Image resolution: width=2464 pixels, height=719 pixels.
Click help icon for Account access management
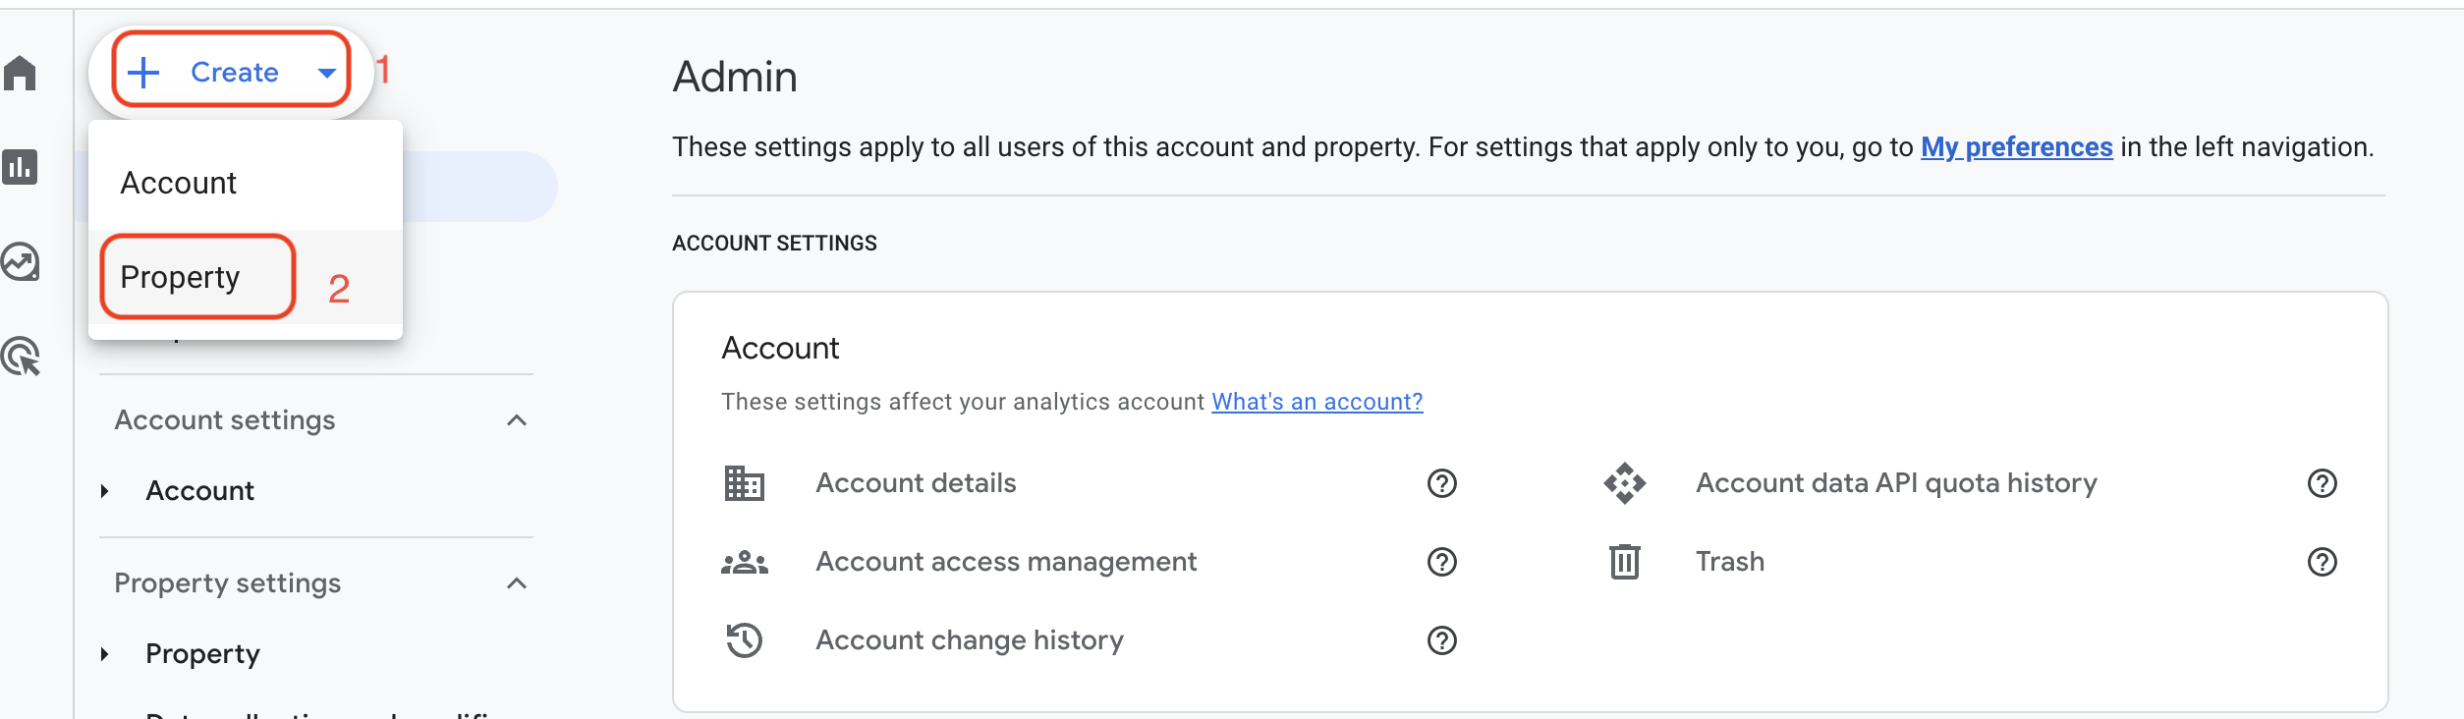pos(1441,562)
